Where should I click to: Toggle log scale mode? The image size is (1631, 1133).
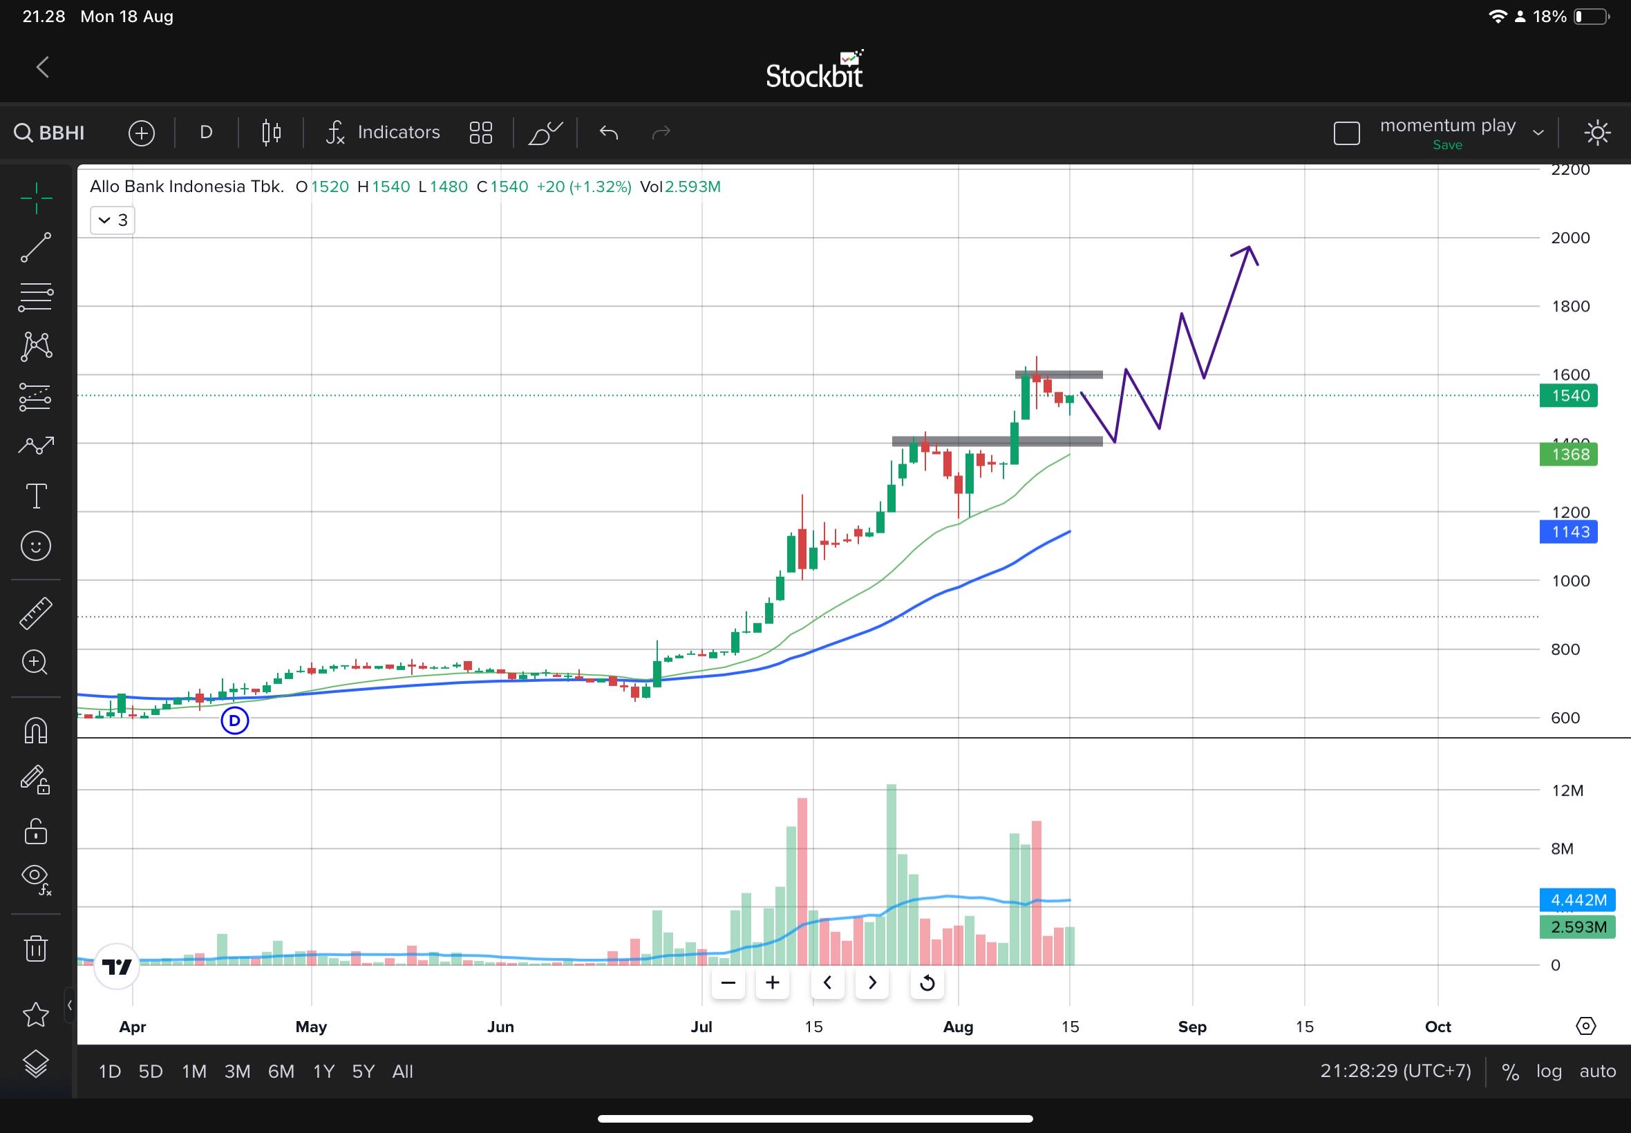[x=1549, y=1072]
